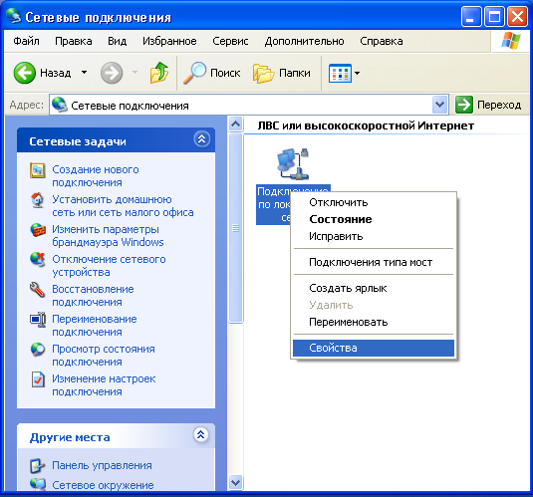Open the Избранное menu
This screenshot has width=533, height=497.
click(169, 41)
